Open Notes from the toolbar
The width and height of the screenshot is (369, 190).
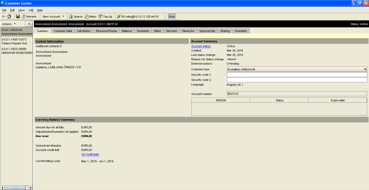point(90,17)
